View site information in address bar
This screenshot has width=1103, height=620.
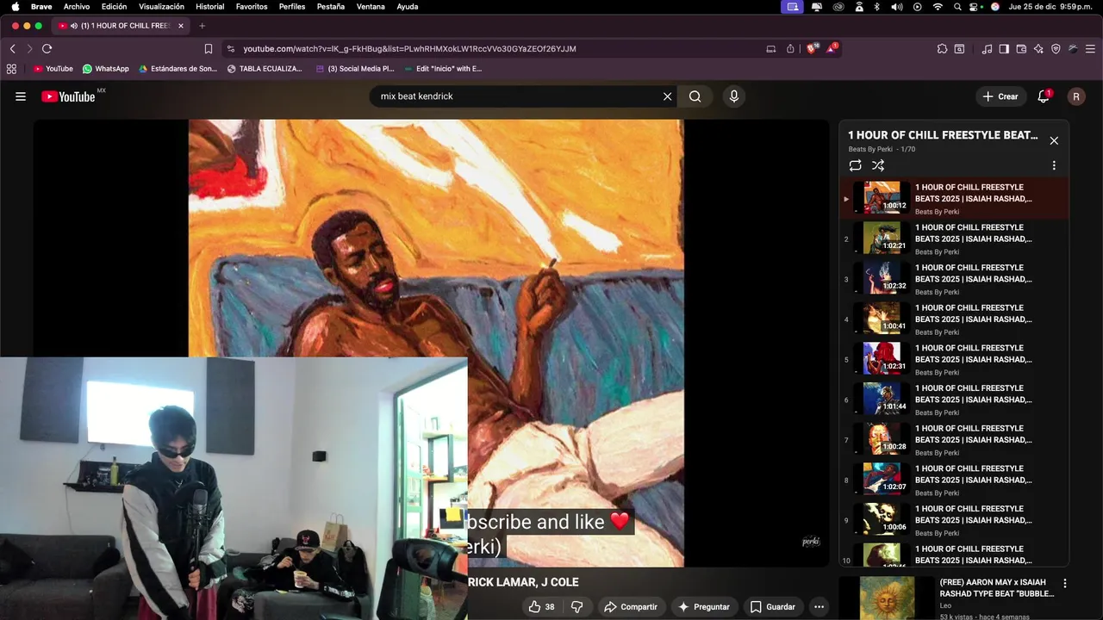(230, 49)
